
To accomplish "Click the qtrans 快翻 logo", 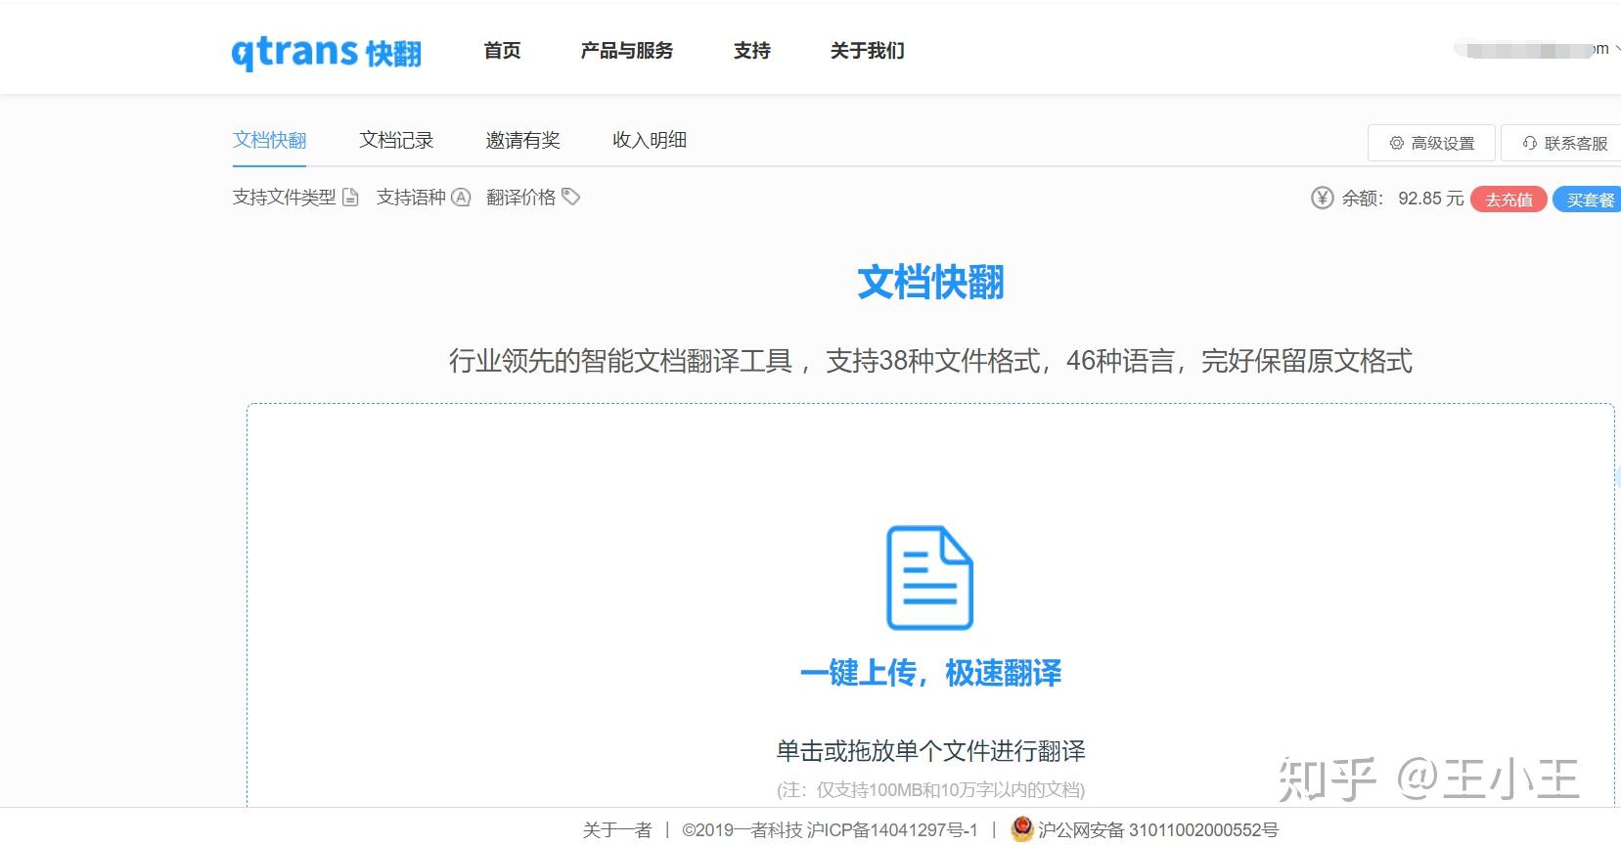I will pyautogui.click(x=326, y=52).
